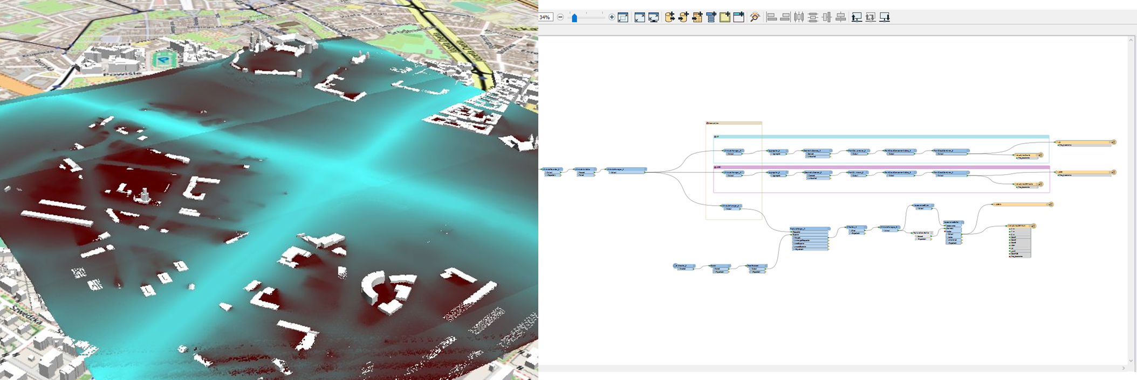The height and width of the screenshot is (380, 1137).
Task: Click the Add Writer database icon
Action: 683,17
